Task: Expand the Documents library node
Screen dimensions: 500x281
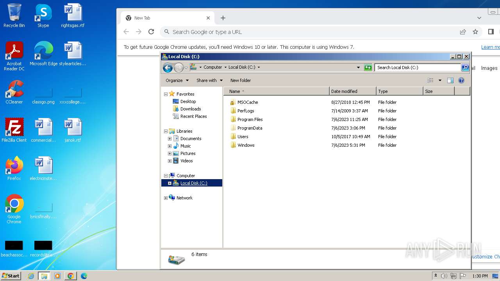Action: point(170,139)
